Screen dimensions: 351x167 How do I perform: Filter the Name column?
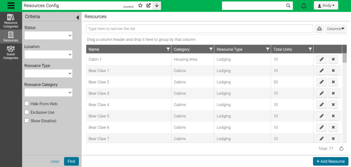(168, 49)
